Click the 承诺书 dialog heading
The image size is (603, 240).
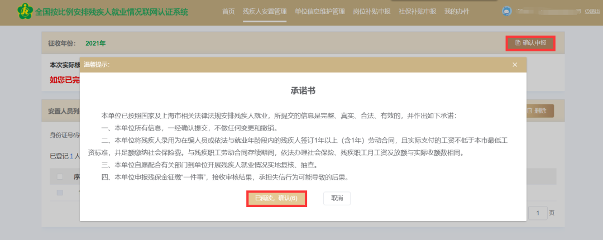303,90
